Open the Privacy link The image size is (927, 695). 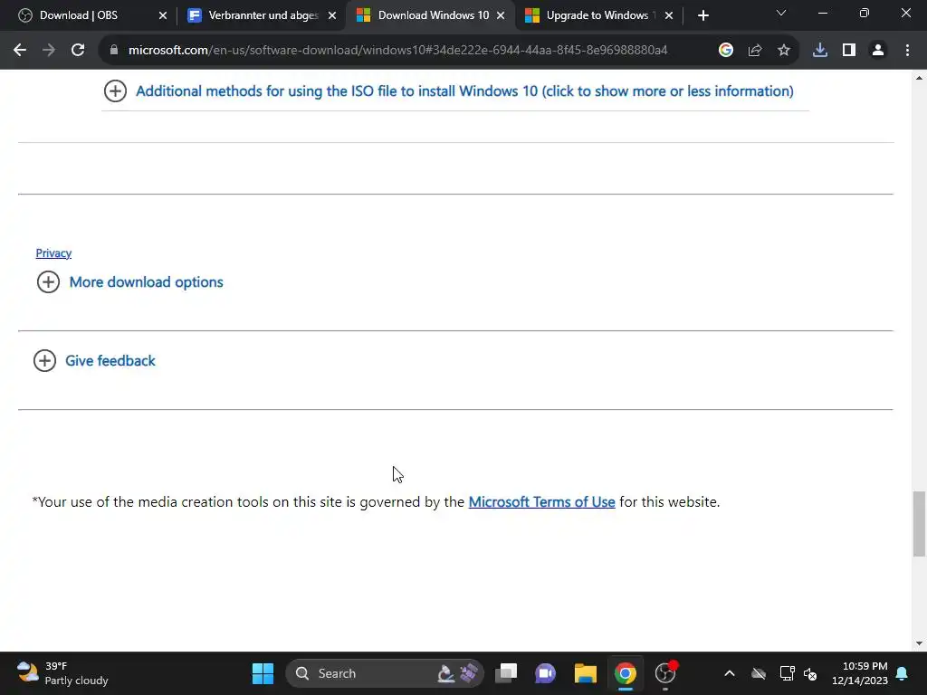(53, 253)
